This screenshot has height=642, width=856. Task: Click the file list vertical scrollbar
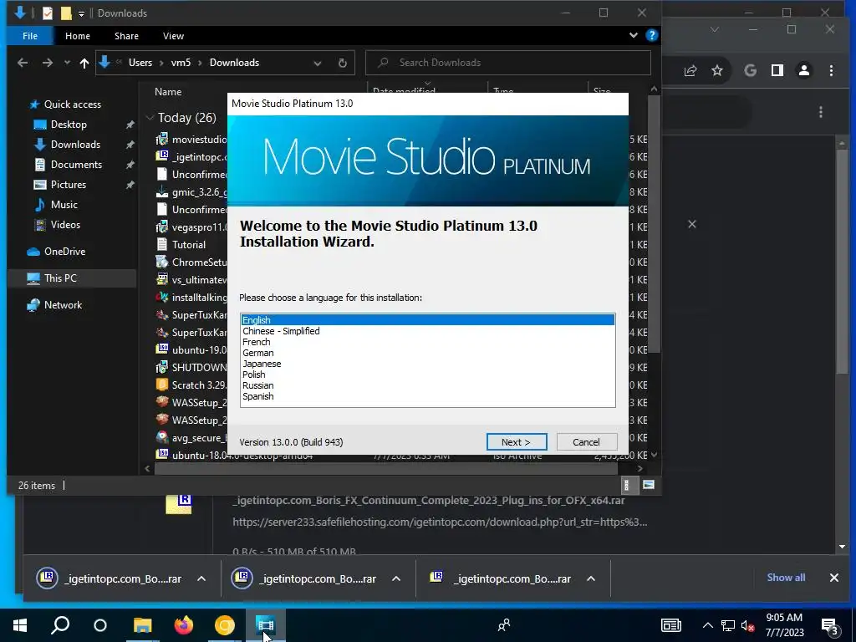654,224
